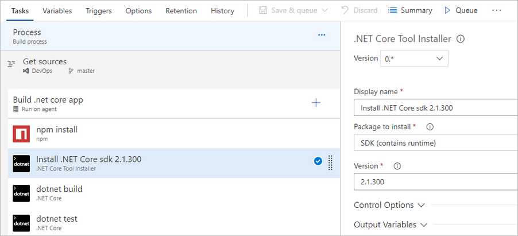
Task: Click the npm install task icon
Action: click(21, 134)
